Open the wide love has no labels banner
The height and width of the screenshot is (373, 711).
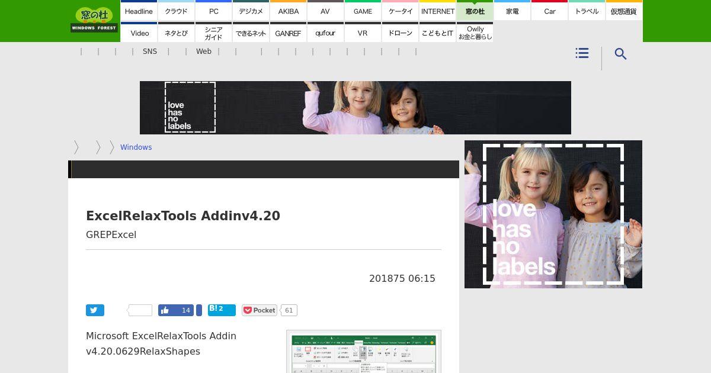tap(355, 108)
